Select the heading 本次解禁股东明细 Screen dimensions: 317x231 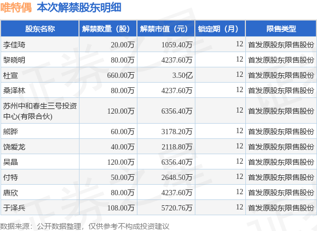[x=79, y=8]
